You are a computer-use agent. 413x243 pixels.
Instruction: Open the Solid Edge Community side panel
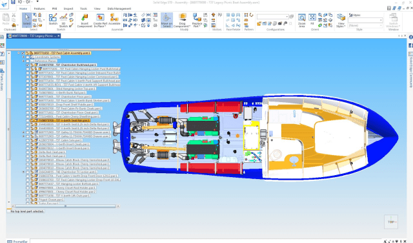[x=410, y=70]
